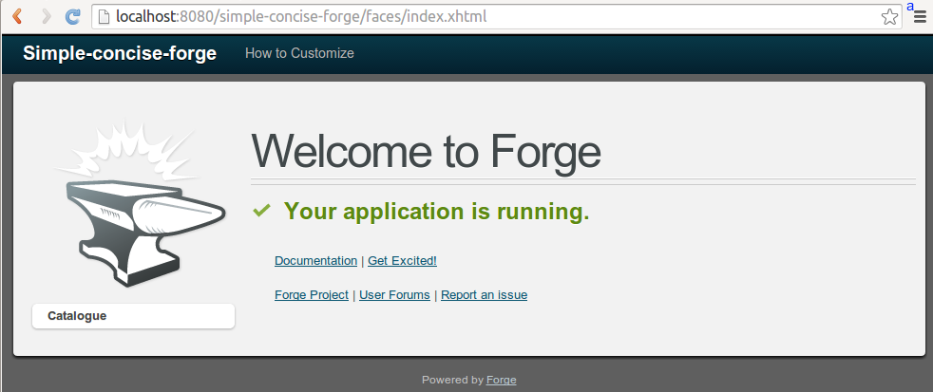Click the green checkmark icon
Viewport: 933px width, 392px height.
tap(262, 211)
